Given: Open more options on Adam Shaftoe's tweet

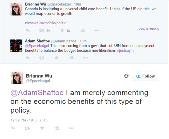Looking at the screenshot, I should pos(86,58).
